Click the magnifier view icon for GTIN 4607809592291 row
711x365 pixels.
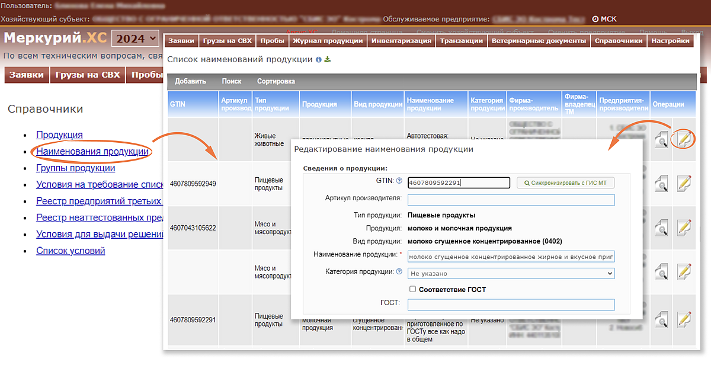click(x=661, y=320)
